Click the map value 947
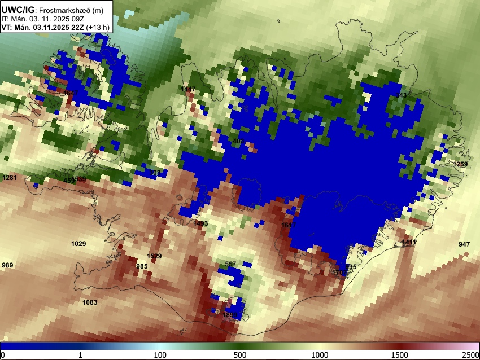Viewport: 480px width, 360px height. coord(464,244)
